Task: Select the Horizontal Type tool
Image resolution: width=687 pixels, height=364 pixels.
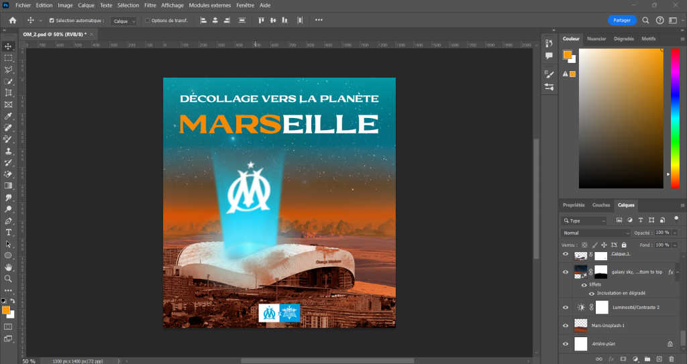Action: (x=8, y=232)
